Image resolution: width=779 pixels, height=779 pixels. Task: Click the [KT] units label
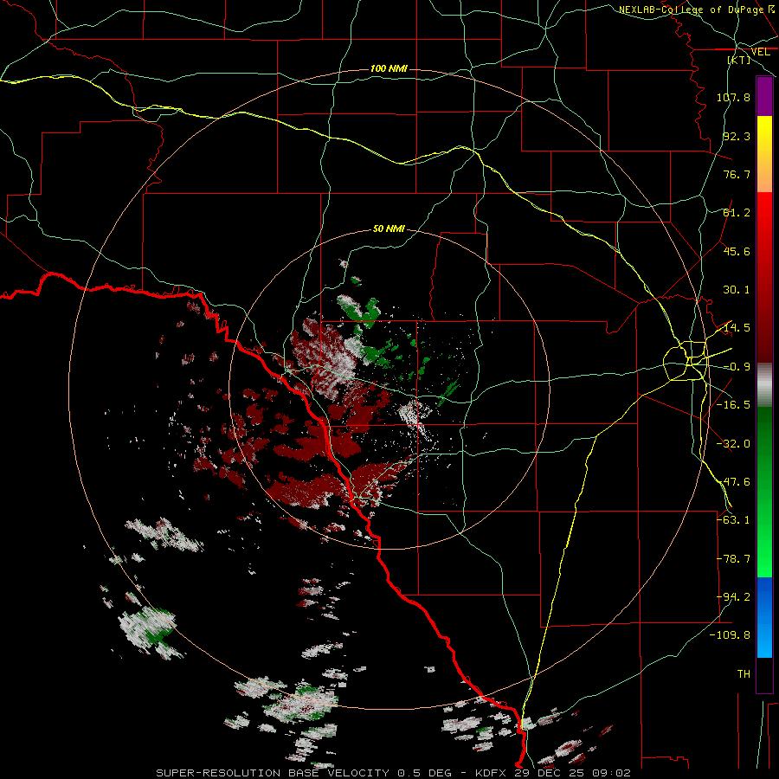pyautogui.click(x=739, y=60)
